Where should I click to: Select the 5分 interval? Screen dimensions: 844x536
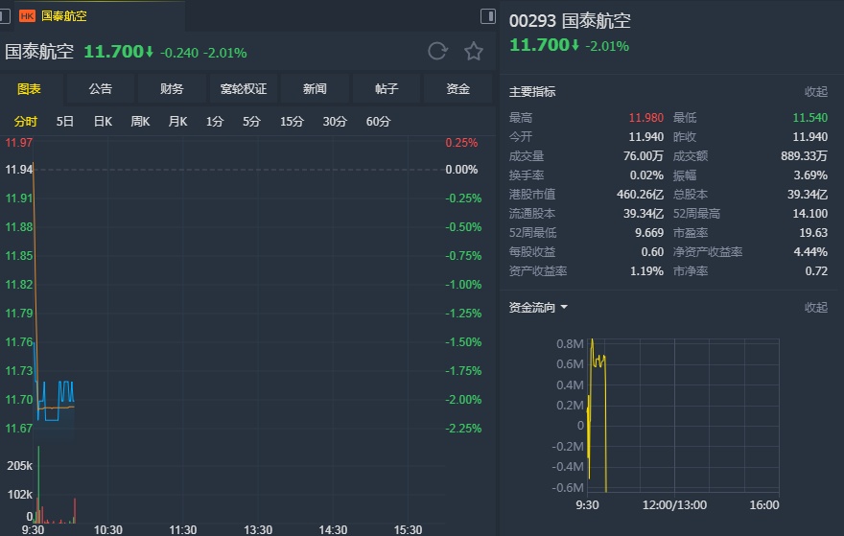coord(251,122)
